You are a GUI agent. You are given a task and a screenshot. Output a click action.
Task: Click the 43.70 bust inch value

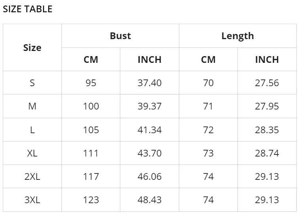(x=150, y=153)
